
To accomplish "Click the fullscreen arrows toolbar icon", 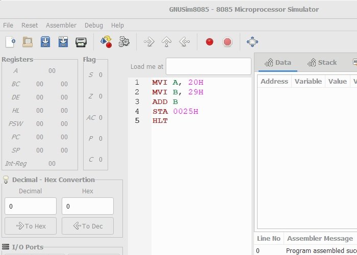I will 252,42.
